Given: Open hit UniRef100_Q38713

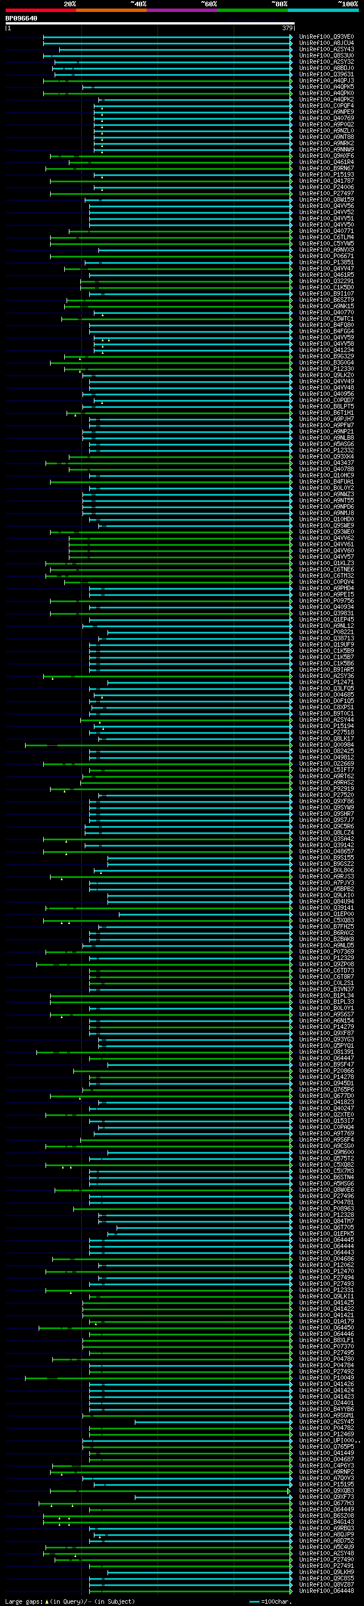Looking at the screenshot, I should coord(326,639).
